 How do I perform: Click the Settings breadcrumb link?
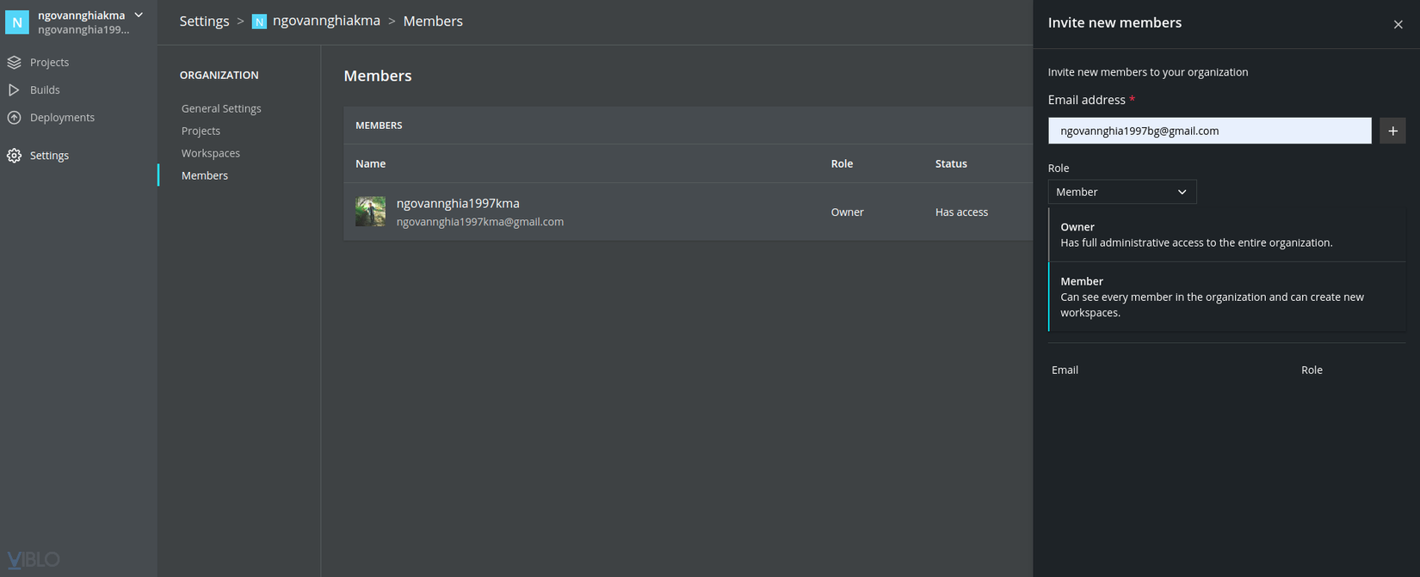tap(204, 21)
